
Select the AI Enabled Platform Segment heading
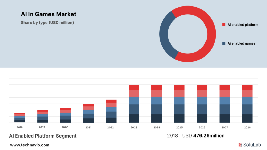pos(43,136)
